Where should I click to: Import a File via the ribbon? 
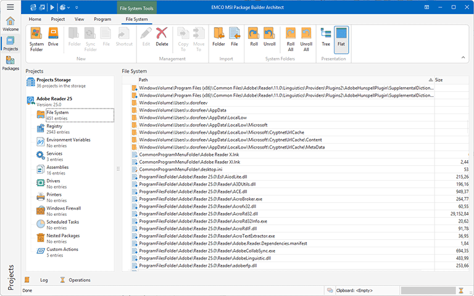pyautogui.click(x=235, y=38)
